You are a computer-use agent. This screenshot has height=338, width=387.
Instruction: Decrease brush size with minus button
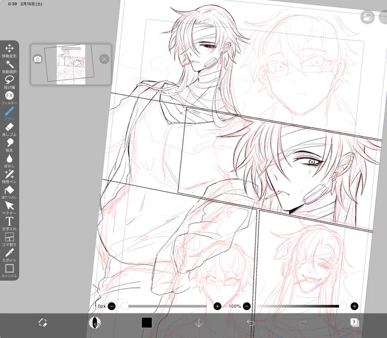112,306
